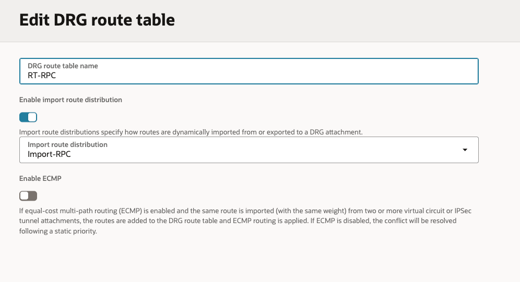Disable the import route distribution toggle
The image size is (520, 282).
coord(28,117)
